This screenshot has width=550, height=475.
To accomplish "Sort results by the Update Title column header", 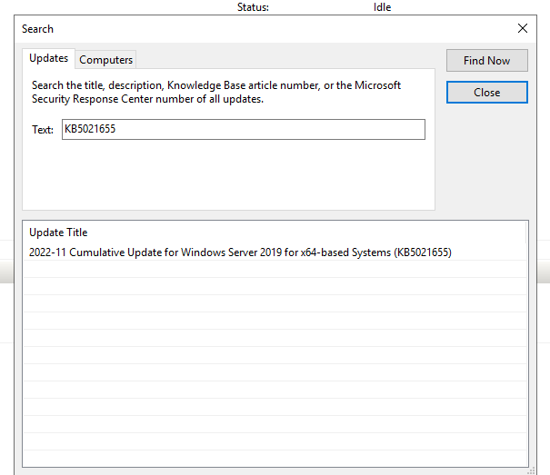I will click(275, 233).
